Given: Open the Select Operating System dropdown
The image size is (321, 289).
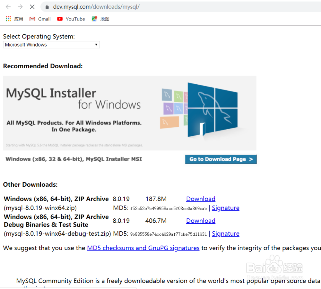Looking at the screenshot, I should coord(51,45).
